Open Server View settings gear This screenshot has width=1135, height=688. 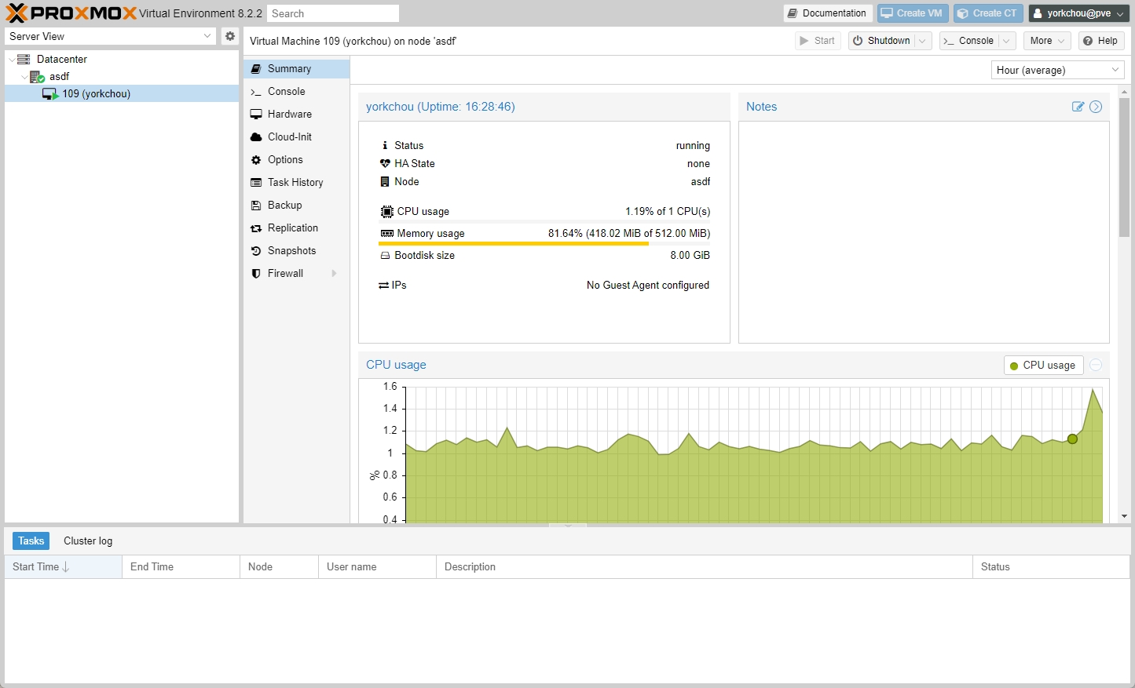(x=229, y=36)
